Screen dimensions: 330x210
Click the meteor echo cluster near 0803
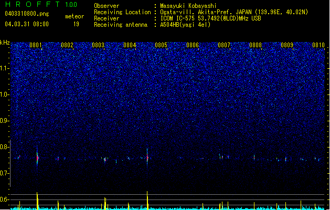click(x=105, y=159)
